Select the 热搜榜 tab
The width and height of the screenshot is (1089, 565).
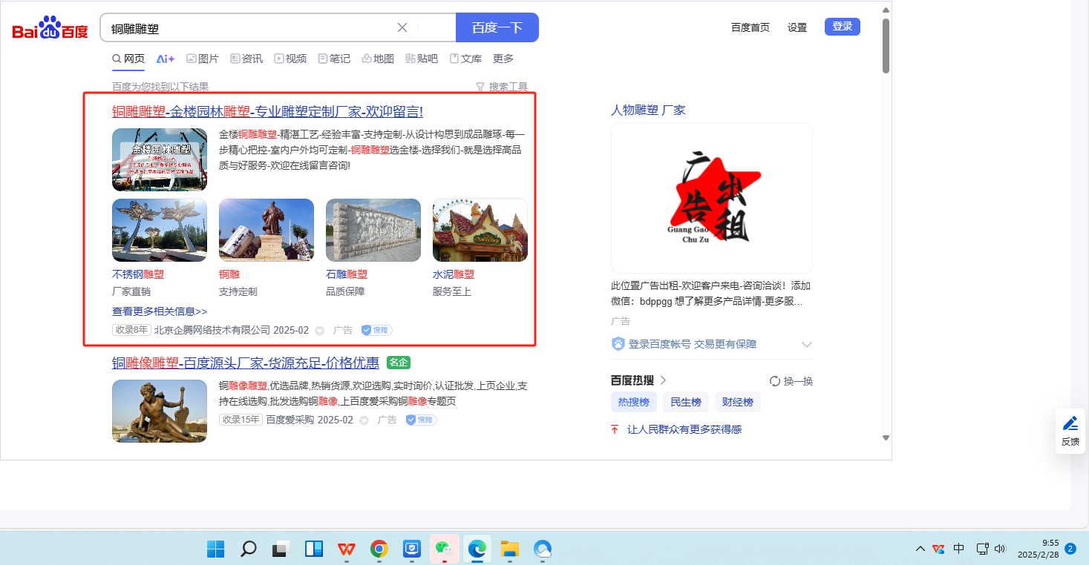tap(634, 402)
